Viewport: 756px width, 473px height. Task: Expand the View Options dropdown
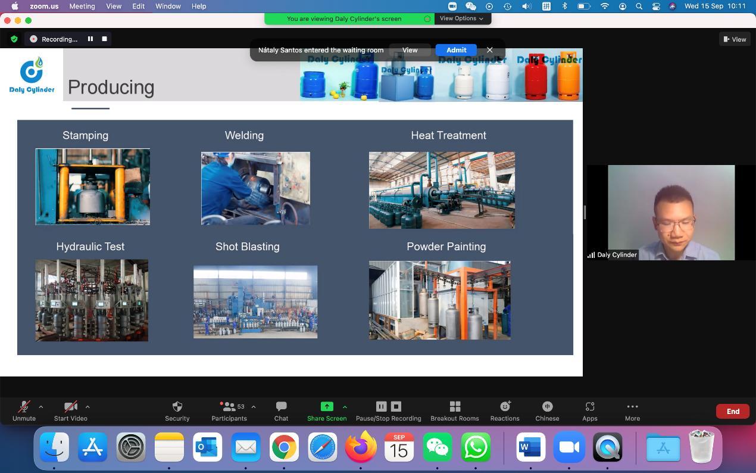[x=461, y=18]
